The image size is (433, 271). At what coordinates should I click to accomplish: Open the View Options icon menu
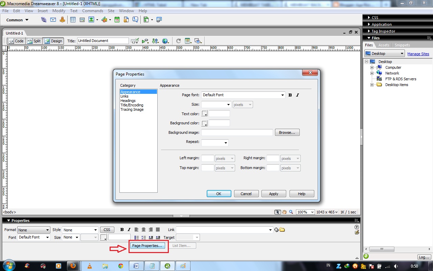pos(188,41)
